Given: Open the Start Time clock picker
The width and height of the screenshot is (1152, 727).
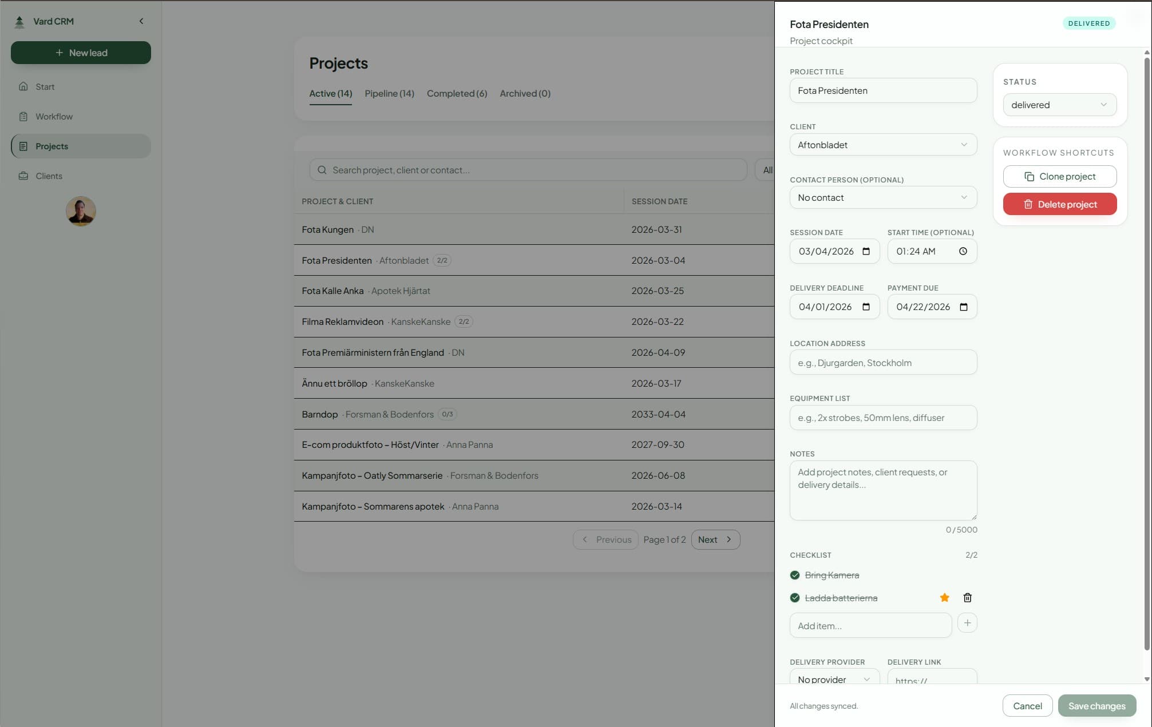Looking at the screenshot, I should click(963, 251).
